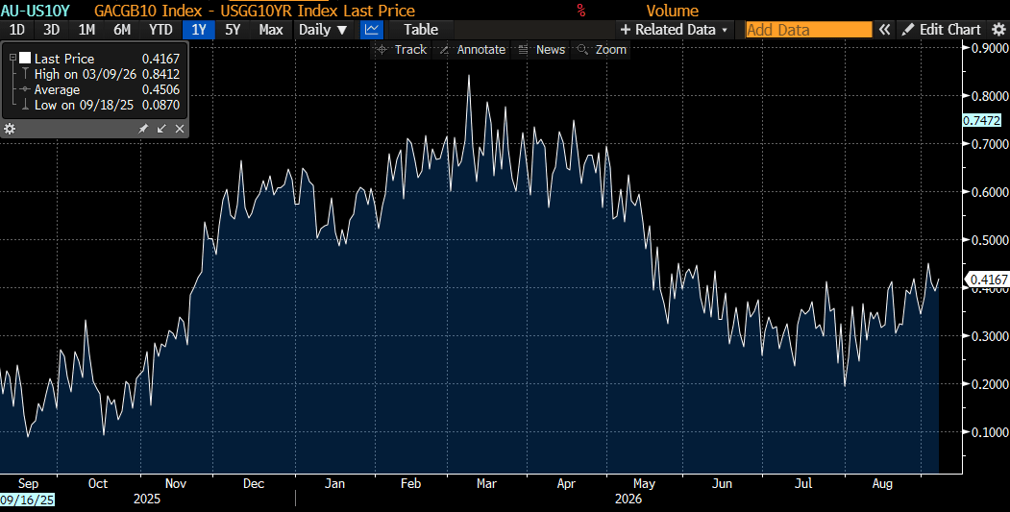Screen dimensions: 1010x512
Task: Click the GACGB10 Index - USGG10YR Index title
Action: click(x=255, y=11)
